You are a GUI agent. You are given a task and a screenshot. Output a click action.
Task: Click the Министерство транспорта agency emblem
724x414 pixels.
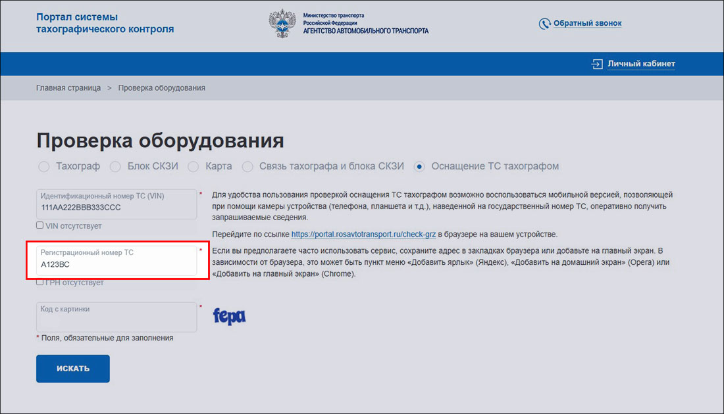pyautogui.click(x=283, y=24)
